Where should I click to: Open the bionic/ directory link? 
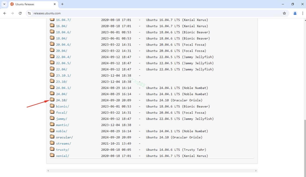[x=62, y=106]
